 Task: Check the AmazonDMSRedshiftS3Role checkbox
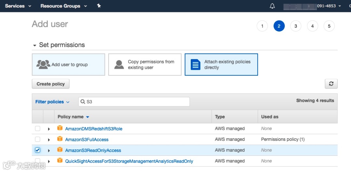coord(38,129)
